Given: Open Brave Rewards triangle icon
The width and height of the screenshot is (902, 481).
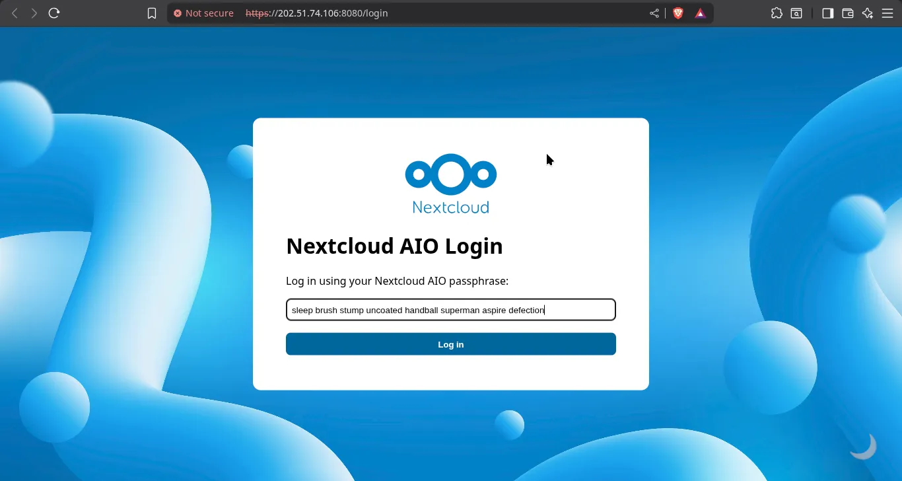Looking at the screenshot, I should pyautogui.click(x=700, y=13).
